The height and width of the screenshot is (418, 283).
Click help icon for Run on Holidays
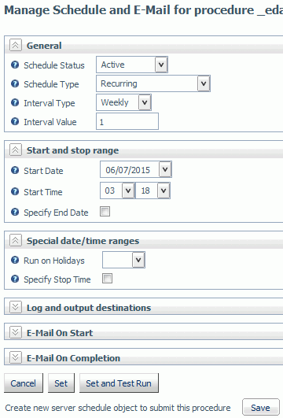[15, 260]
